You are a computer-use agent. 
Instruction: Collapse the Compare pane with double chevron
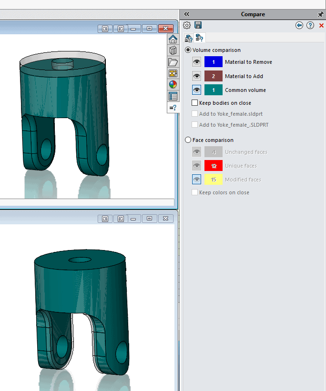pos(186,14)
